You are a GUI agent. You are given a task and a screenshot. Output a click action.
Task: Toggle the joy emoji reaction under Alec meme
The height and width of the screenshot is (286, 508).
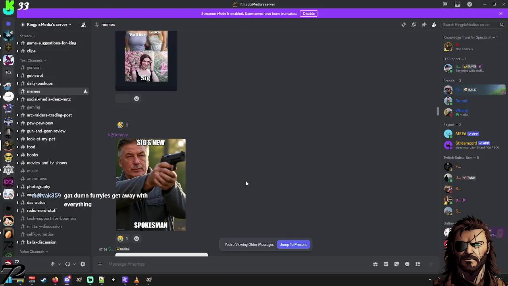point(123,239)
